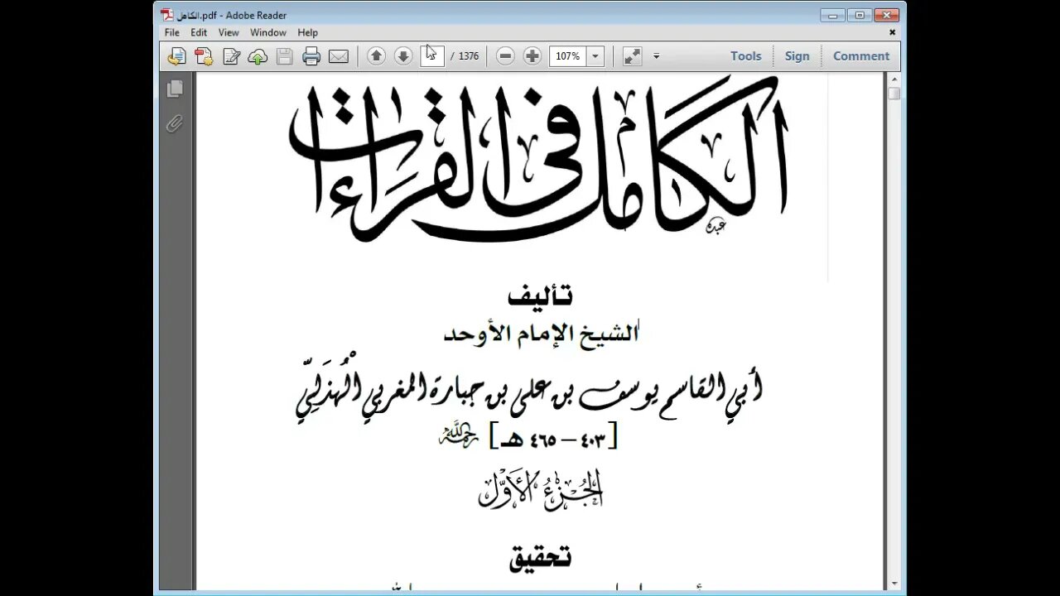
Task: Click the vertical scrollbar thumb
Action: tap(894, 93)
